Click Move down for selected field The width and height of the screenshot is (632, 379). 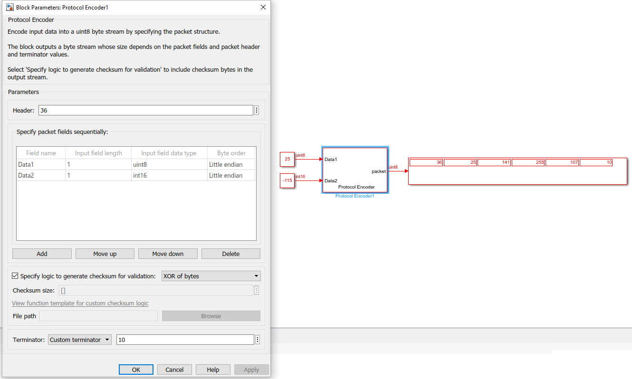[x=167, y=253]
